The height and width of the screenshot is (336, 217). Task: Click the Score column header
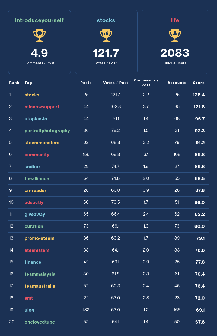pyautogui.click(x=199, y=83)
